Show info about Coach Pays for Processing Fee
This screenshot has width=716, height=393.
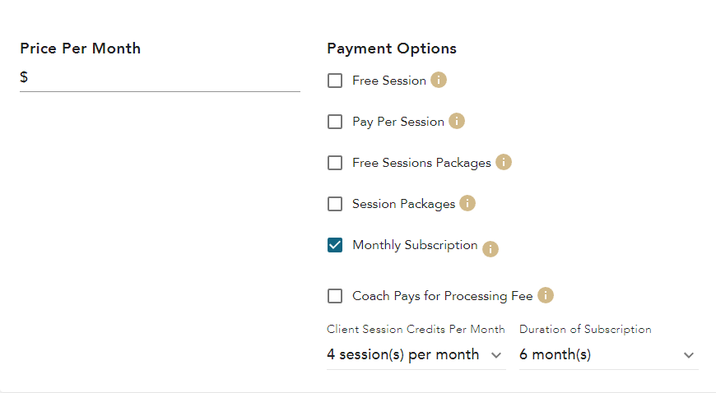(546, 296)
